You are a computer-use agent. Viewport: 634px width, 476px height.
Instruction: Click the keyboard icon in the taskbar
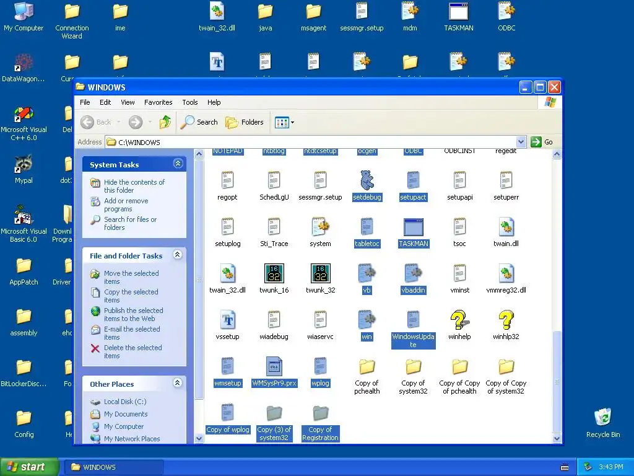565,467
